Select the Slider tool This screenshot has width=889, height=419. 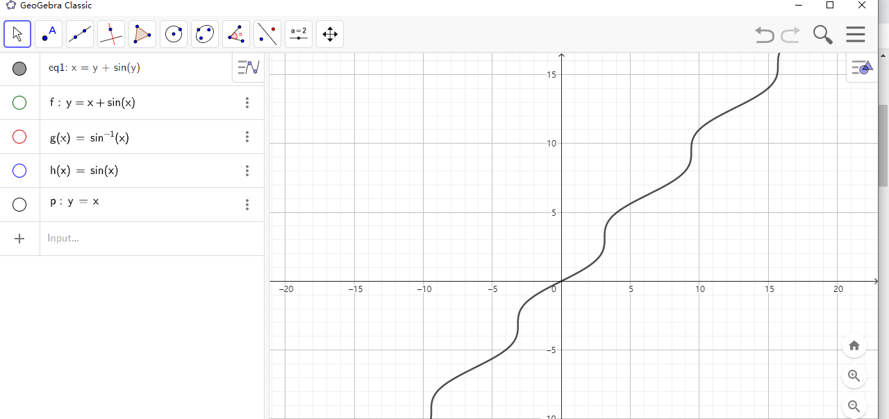[x=298, y=33]
